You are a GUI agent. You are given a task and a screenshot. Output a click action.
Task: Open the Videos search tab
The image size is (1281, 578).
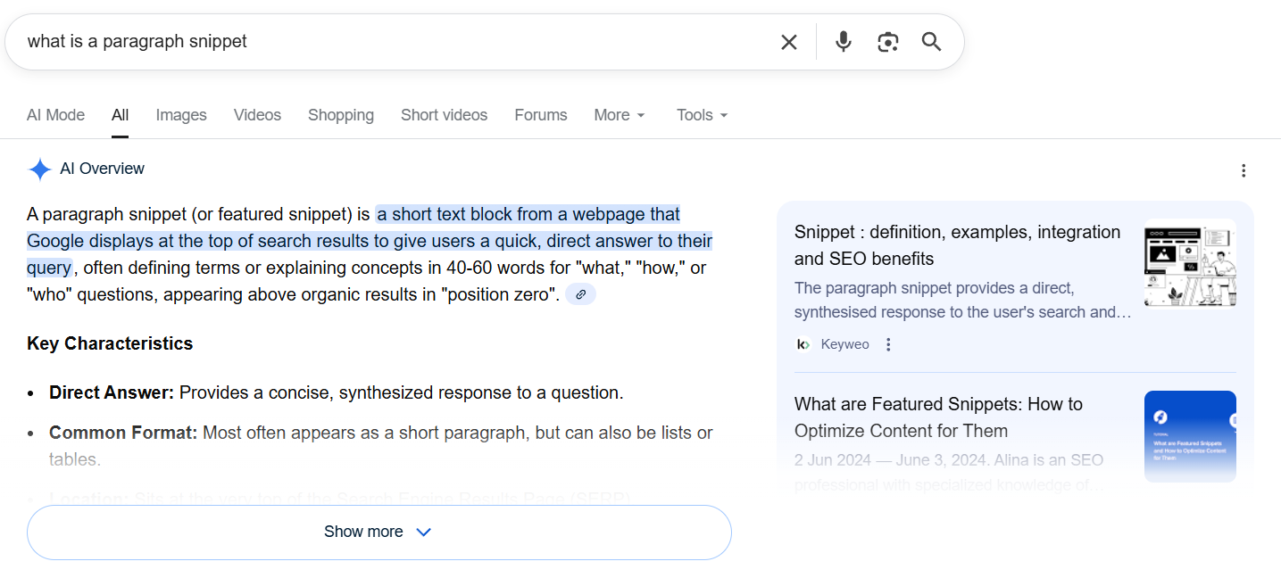coord(257,114)
